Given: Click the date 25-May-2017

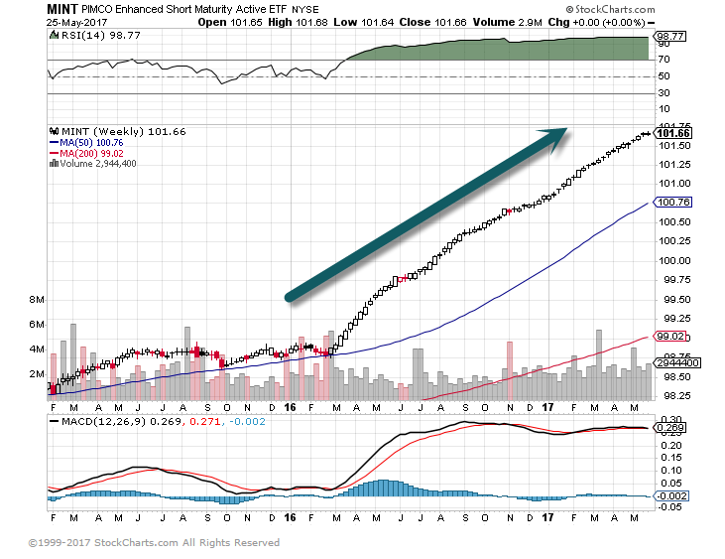Looking at the screenshot, I should tap(76, 22).
